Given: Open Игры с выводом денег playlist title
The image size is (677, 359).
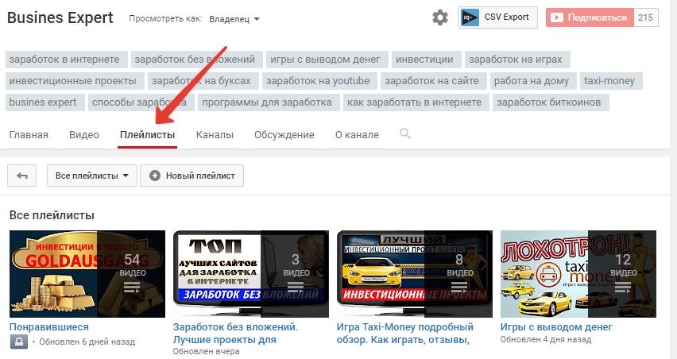Looking at the screenshot, I should click(x=556, y=327).
